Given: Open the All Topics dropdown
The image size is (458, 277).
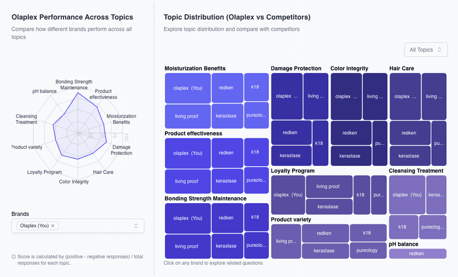Looking at the screenshot, I should coord(425,50).
